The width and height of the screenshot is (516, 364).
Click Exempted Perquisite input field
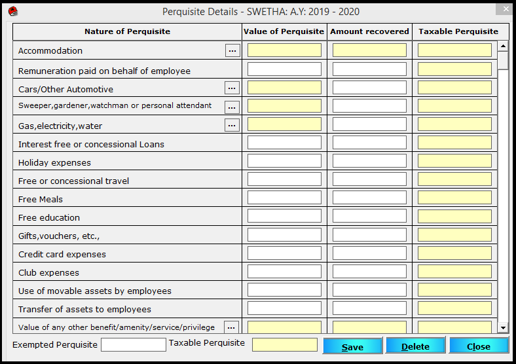pos(134,344)
